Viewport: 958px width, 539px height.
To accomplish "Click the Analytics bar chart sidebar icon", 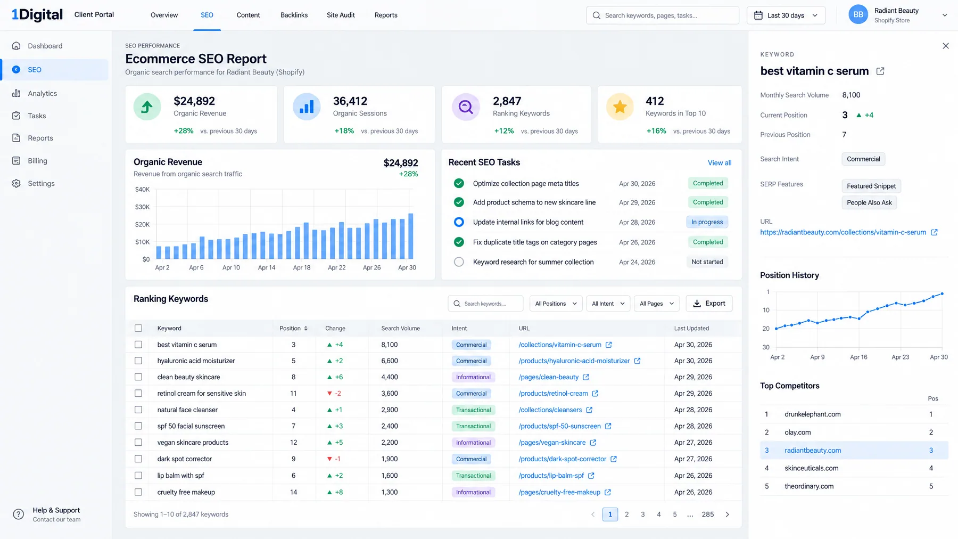I will click(x=16, y=93).
